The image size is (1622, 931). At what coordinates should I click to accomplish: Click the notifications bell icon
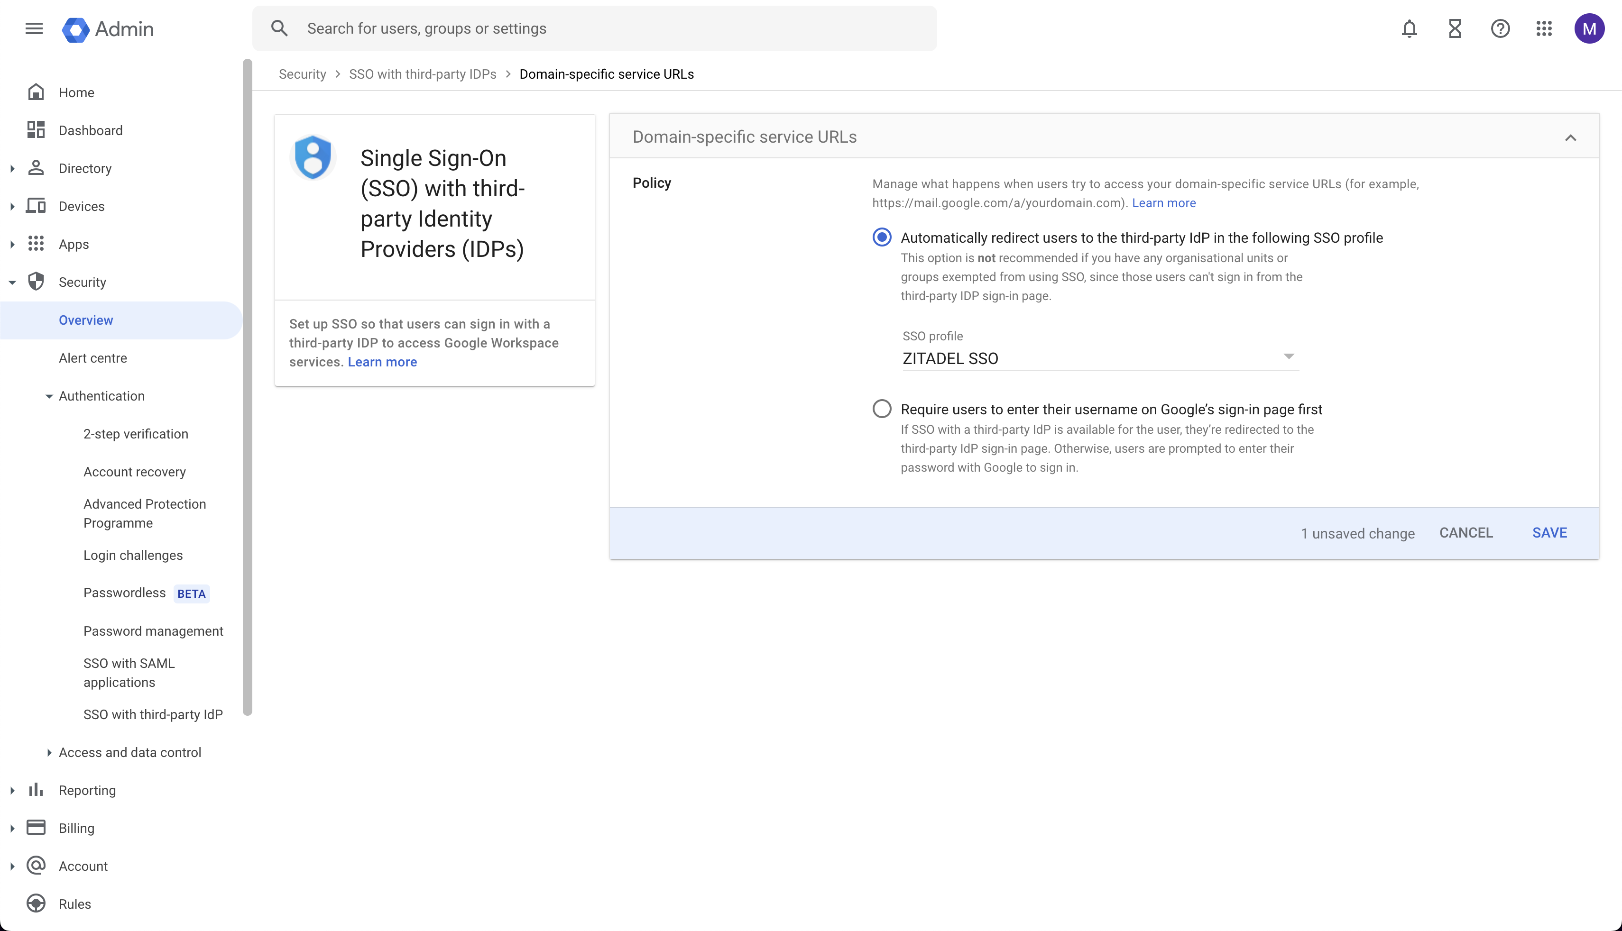1409,29
